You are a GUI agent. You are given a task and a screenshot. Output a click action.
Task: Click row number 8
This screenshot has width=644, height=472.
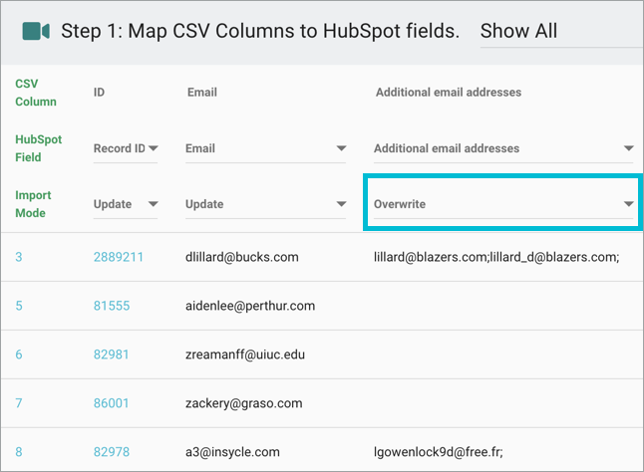click(19, 452)
